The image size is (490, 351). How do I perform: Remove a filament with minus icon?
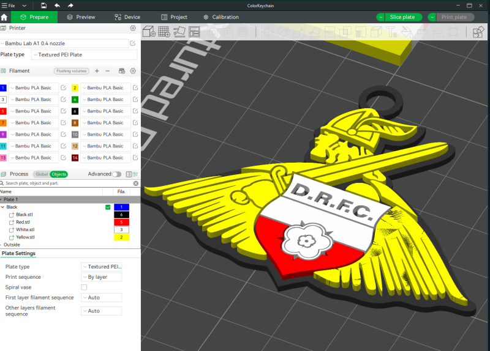point(108,71)
